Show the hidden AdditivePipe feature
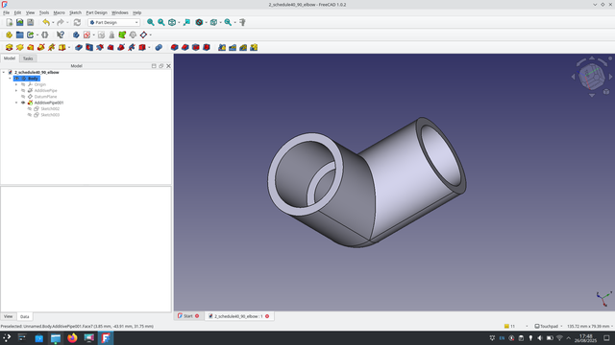The height and width of the screenshot is (345, 615). point(23,90)
